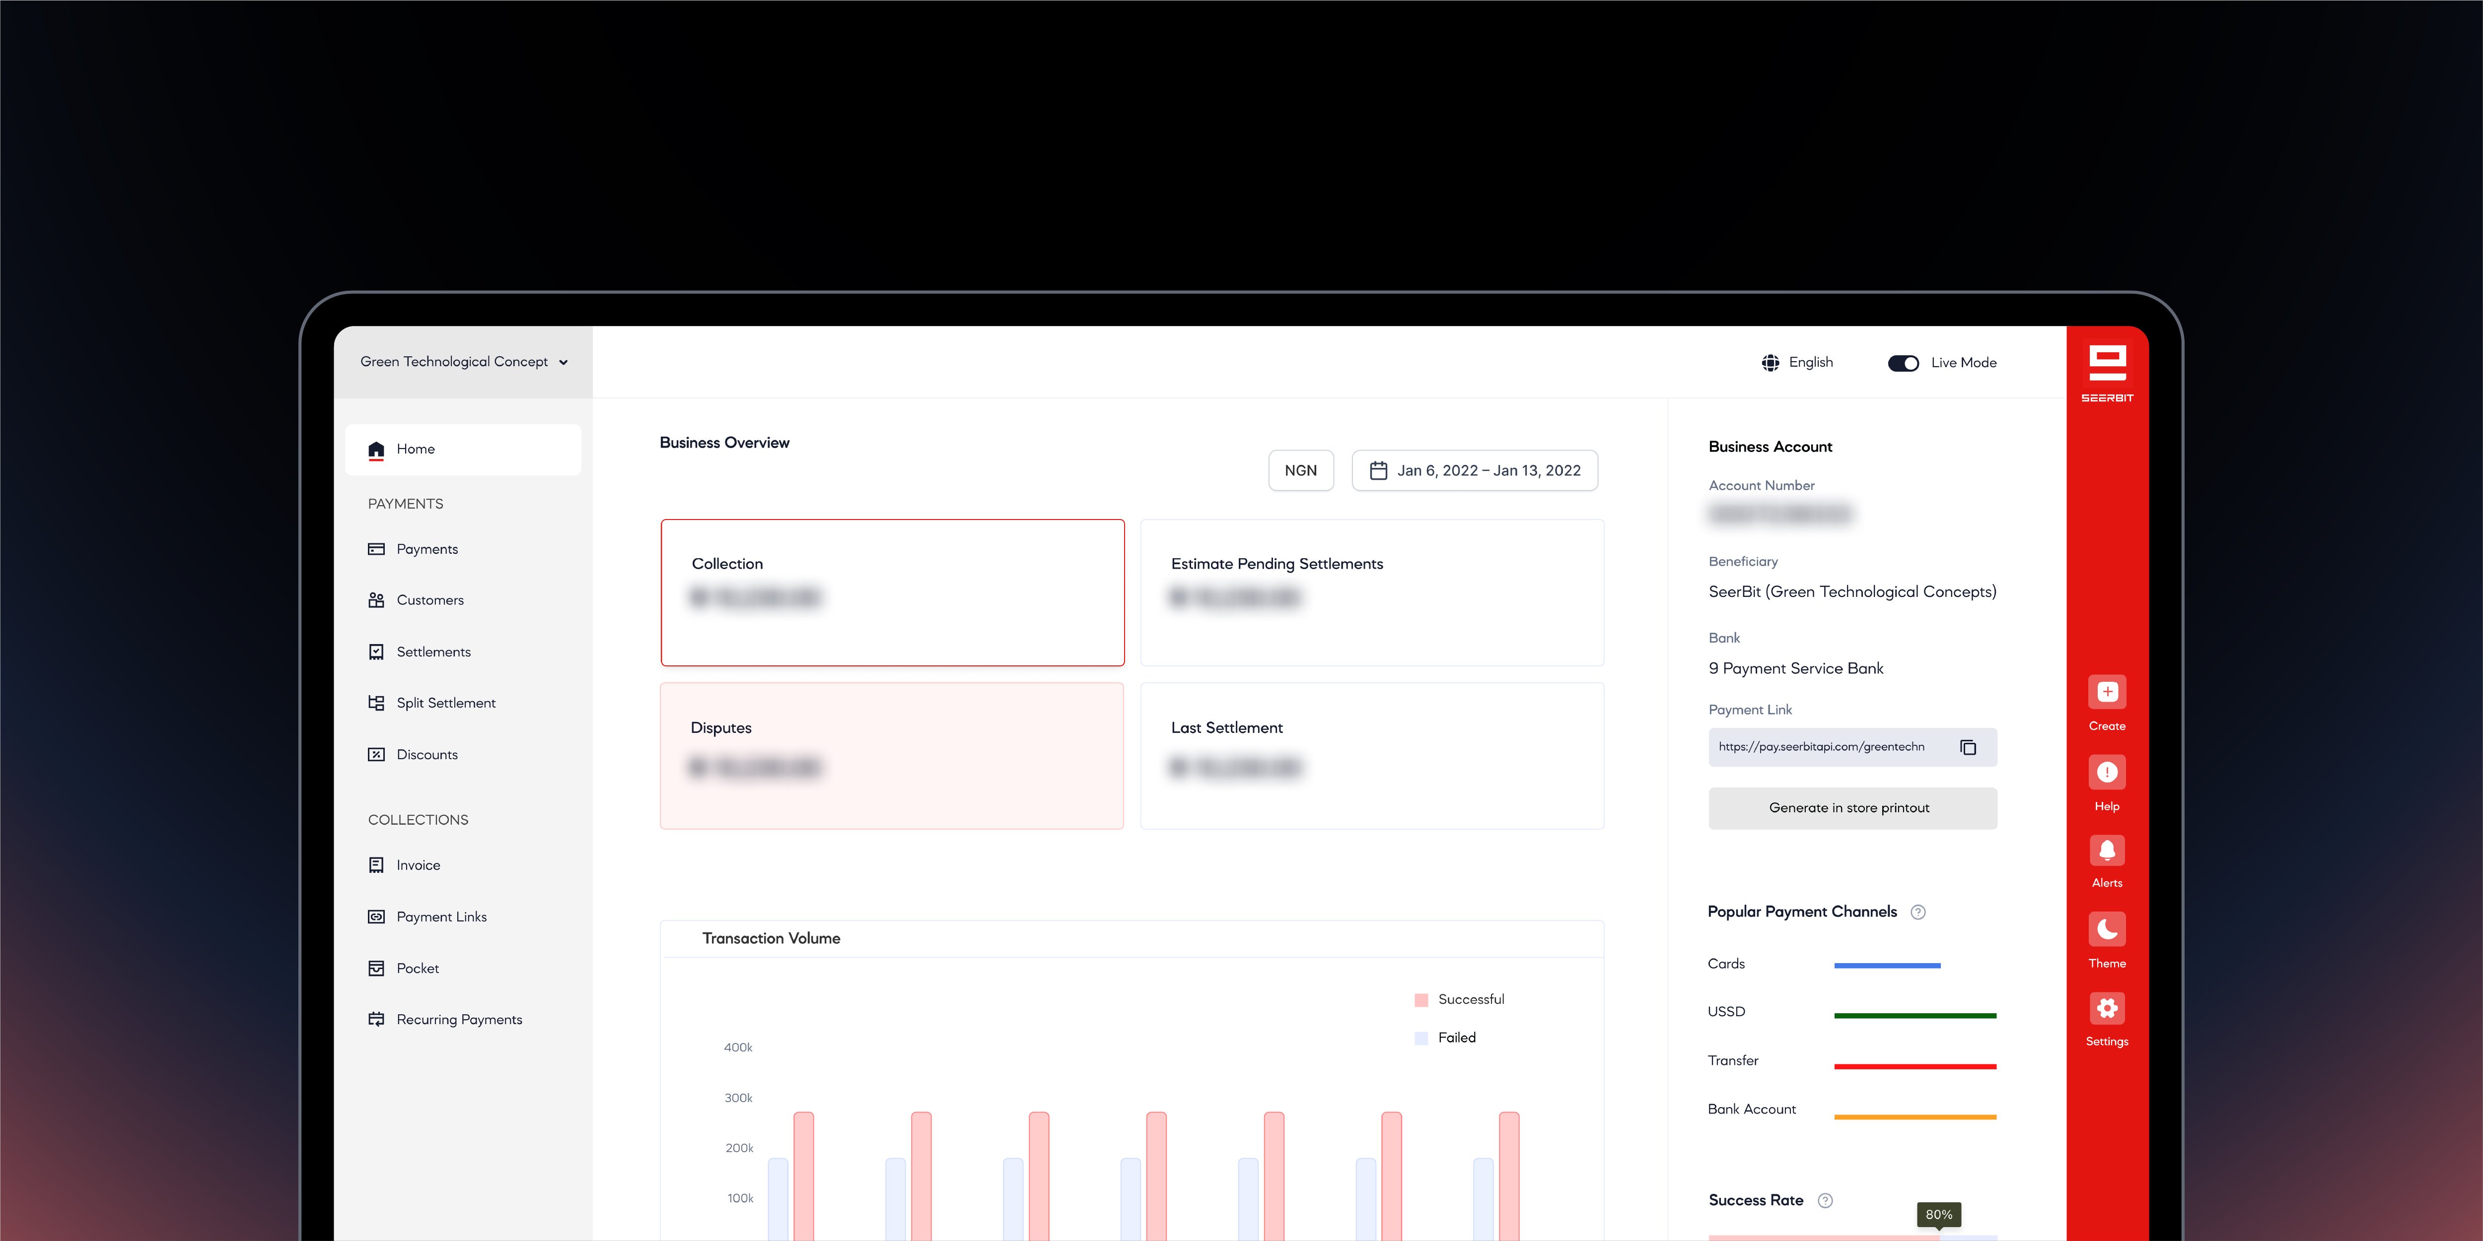Viewport: 2483px width, 1241px height.
Task: Select the Theme moon icon
Action: tap(2107, 929)
